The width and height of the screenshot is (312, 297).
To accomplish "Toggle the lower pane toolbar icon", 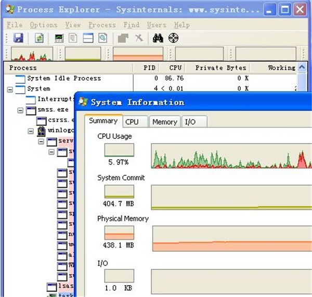I will (88, 38).
